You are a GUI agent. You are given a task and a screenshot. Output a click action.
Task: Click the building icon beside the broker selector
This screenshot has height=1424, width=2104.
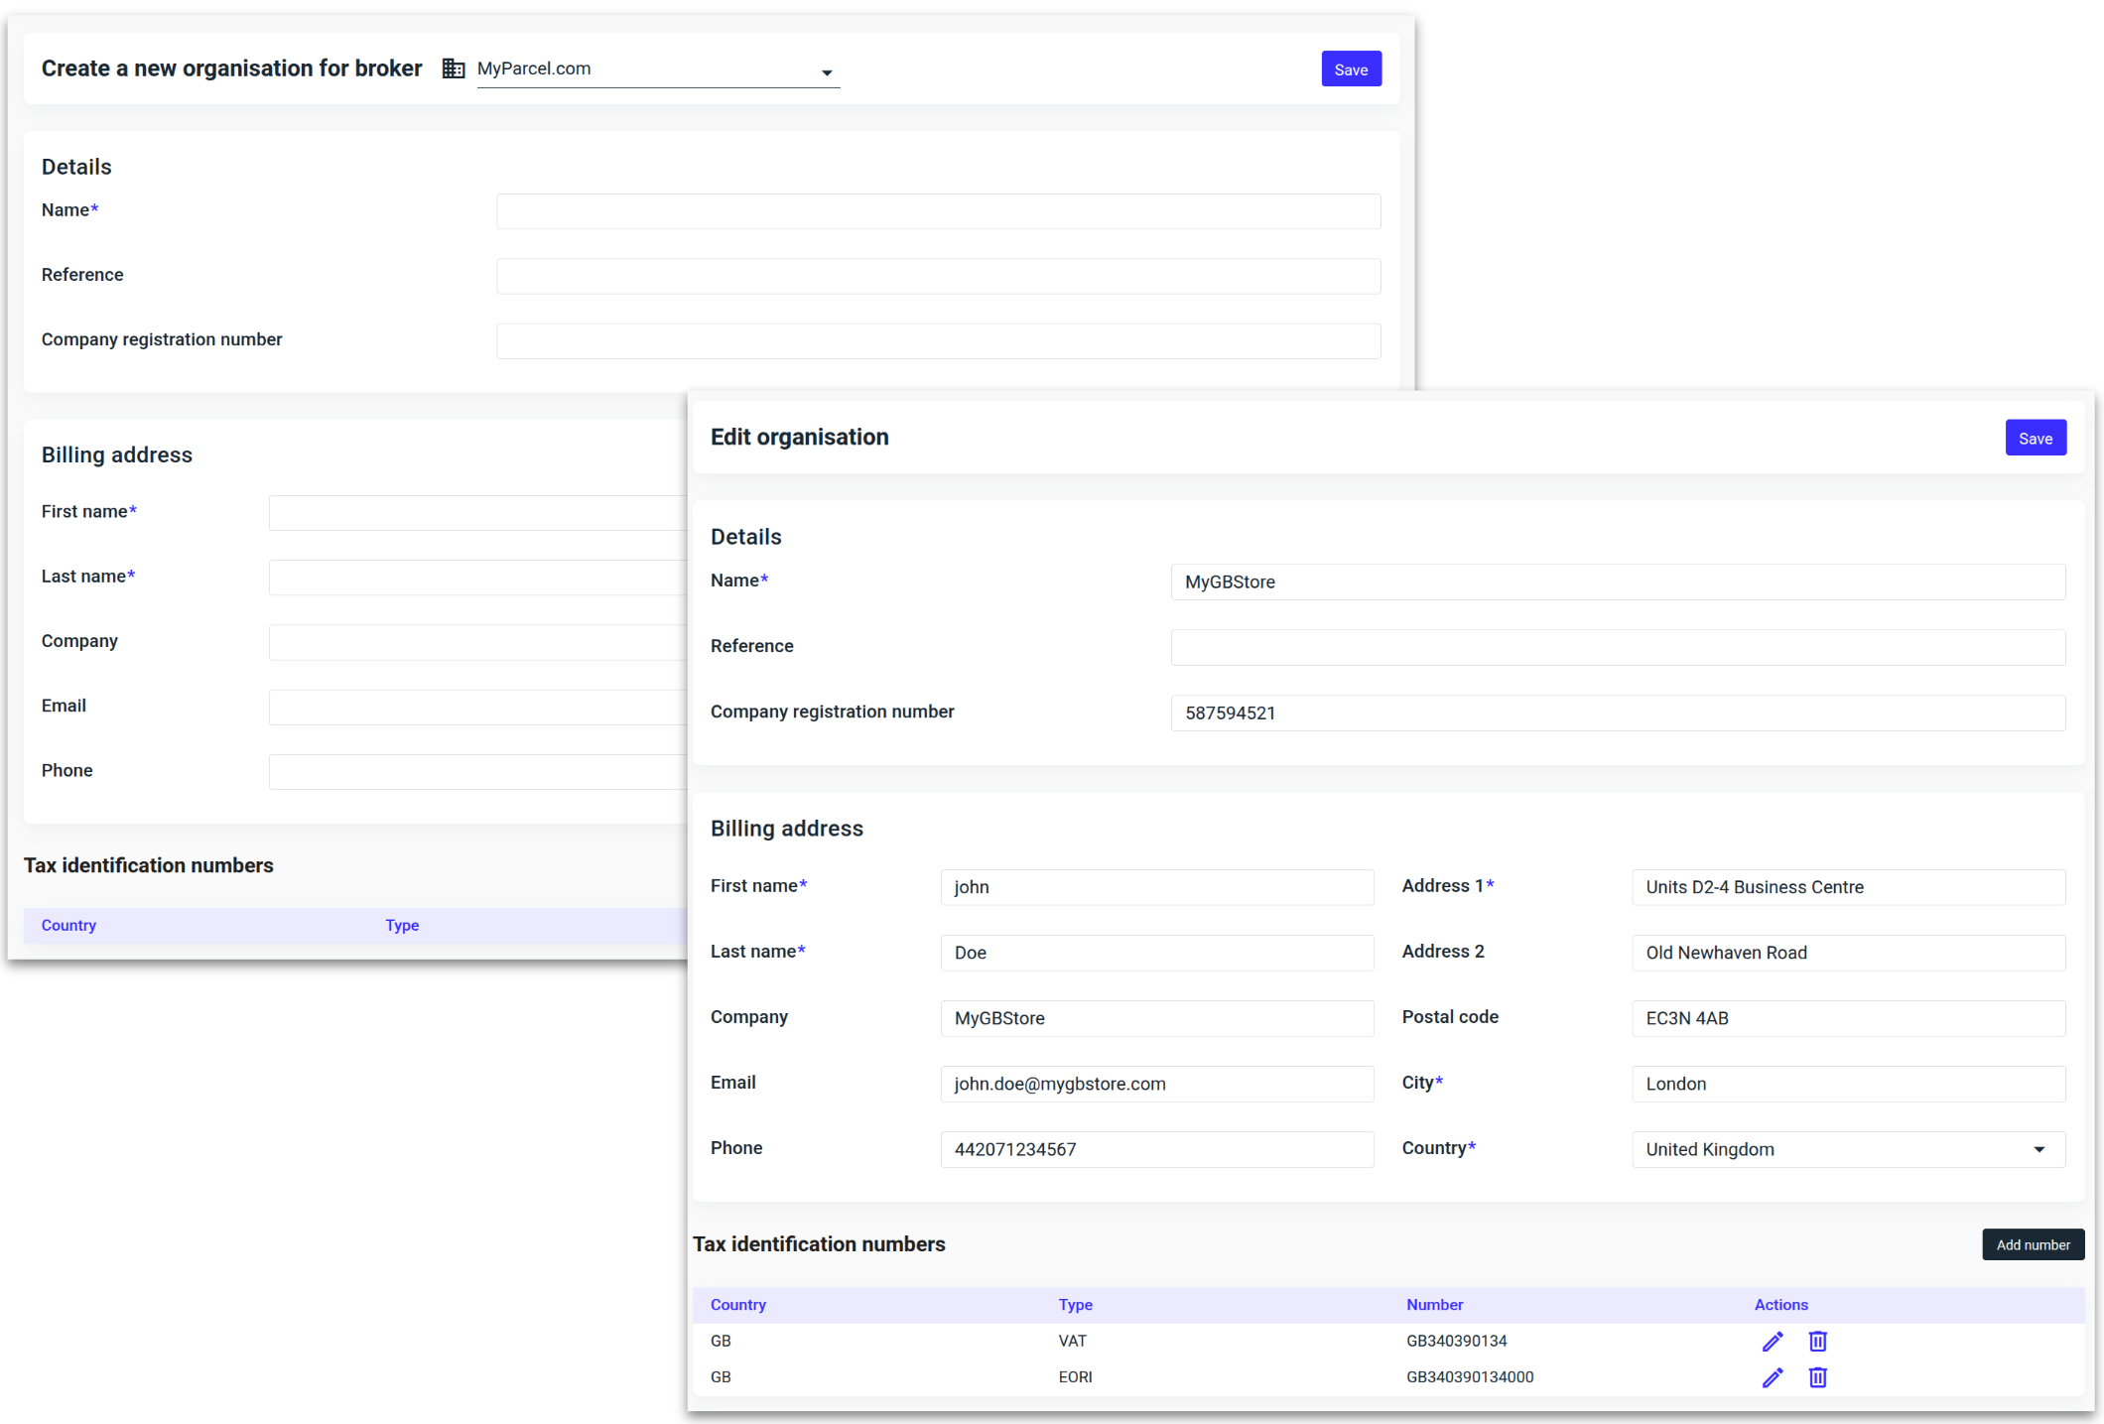point(454,67)
